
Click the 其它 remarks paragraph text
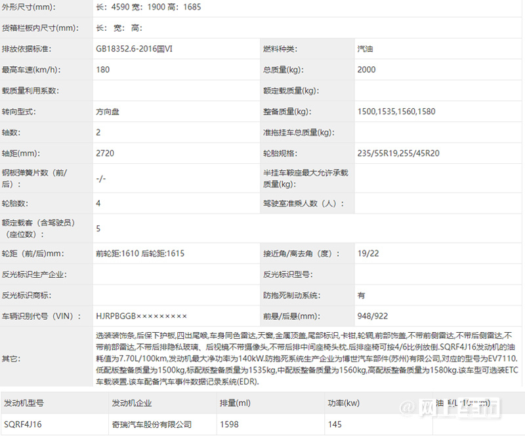click(x=306, y=358)
